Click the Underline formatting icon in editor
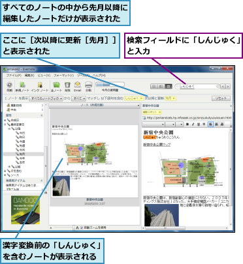The width and height of the screenshot is (243, 264). coord(199,125)
